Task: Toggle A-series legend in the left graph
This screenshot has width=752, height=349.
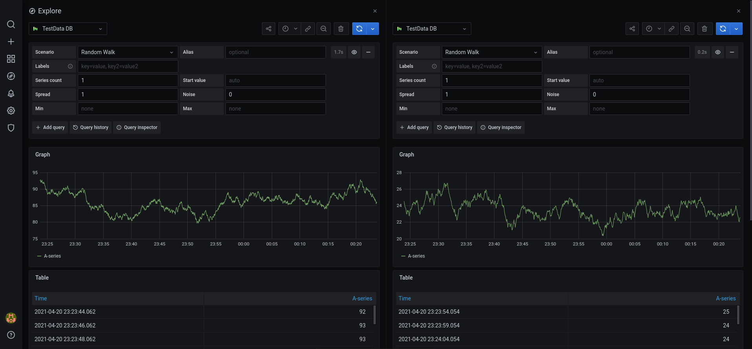Action: click(x=52, y=256)
